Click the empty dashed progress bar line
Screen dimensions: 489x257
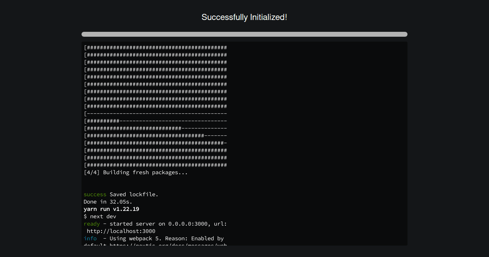[x=155, y=113]
